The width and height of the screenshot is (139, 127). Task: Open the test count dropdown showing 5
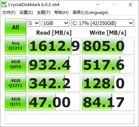pos(34,23)
